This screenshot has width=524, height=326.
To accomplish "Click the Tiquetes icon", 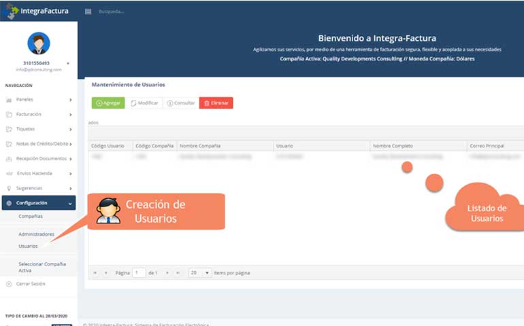I will (9, 129).
